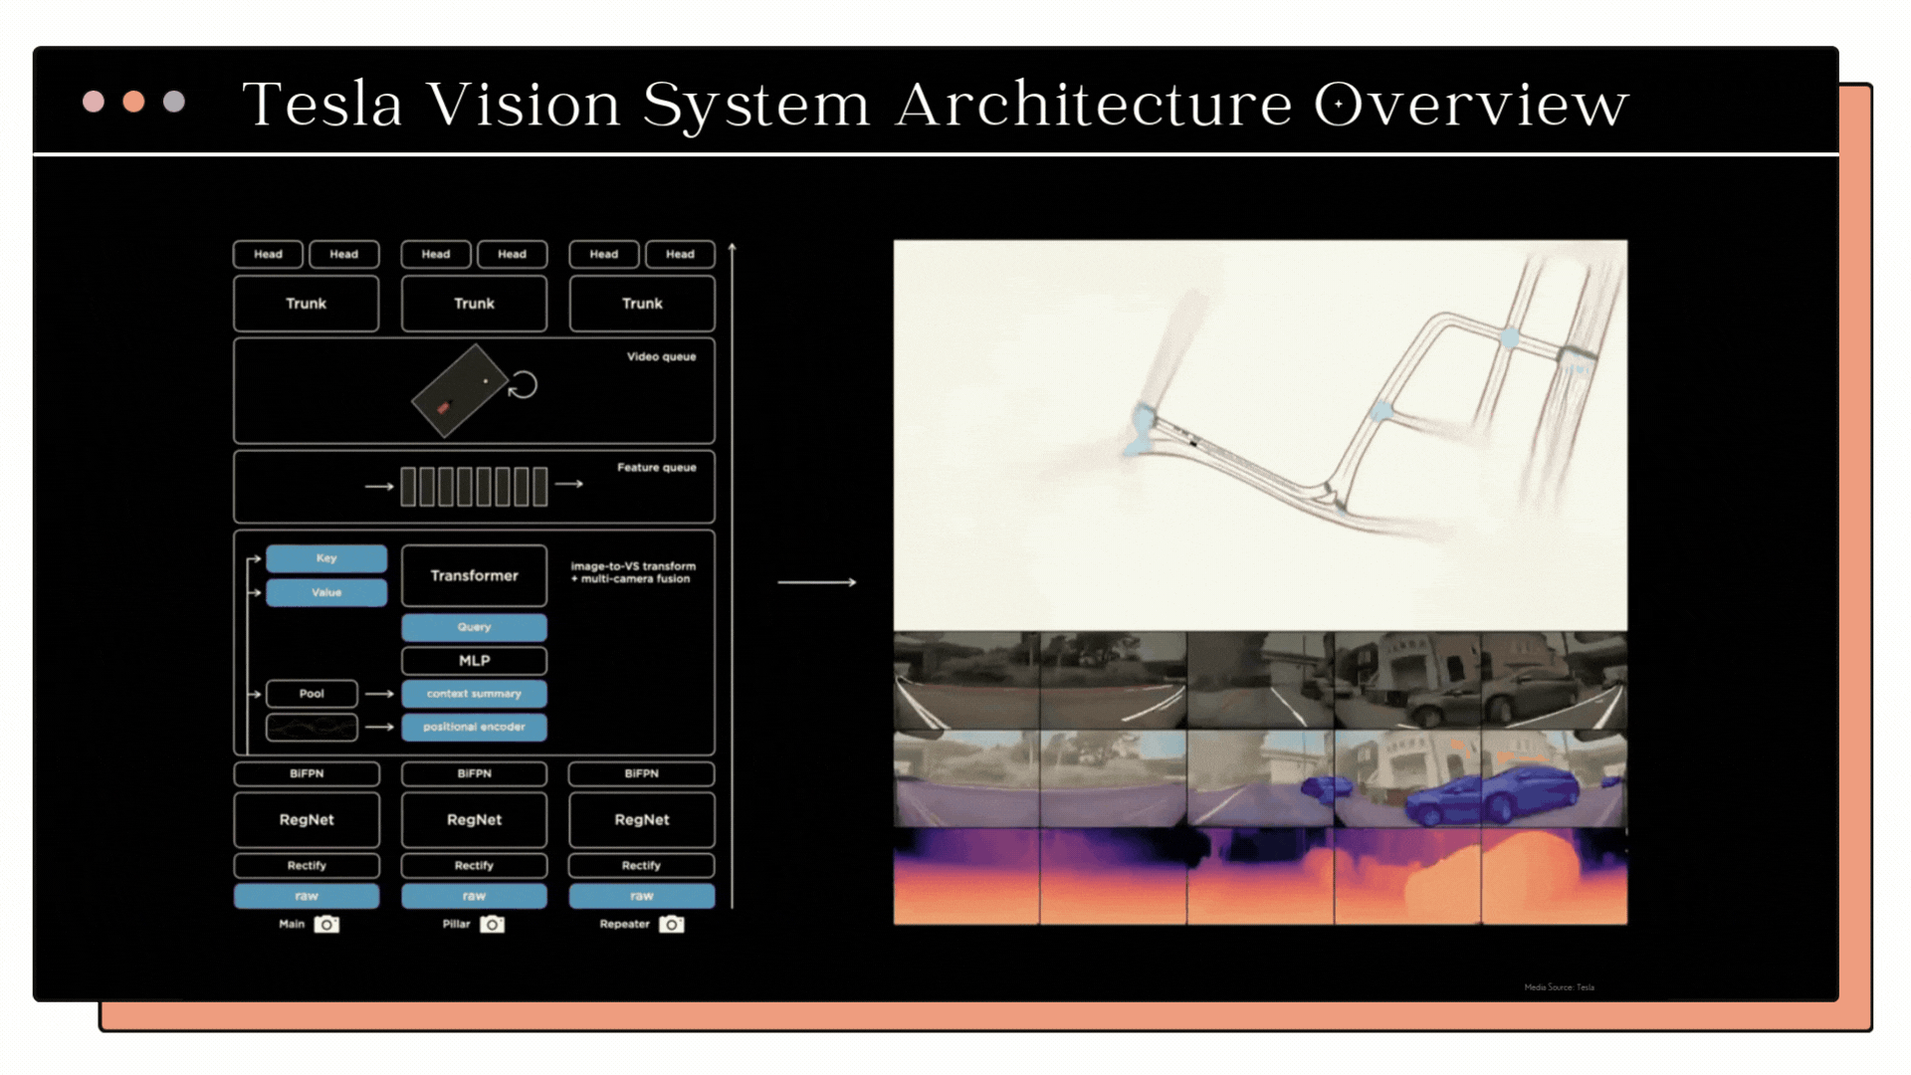Click the gray dot in the title bar
The image size is (1911, 1075).
[x=174, y=102]
